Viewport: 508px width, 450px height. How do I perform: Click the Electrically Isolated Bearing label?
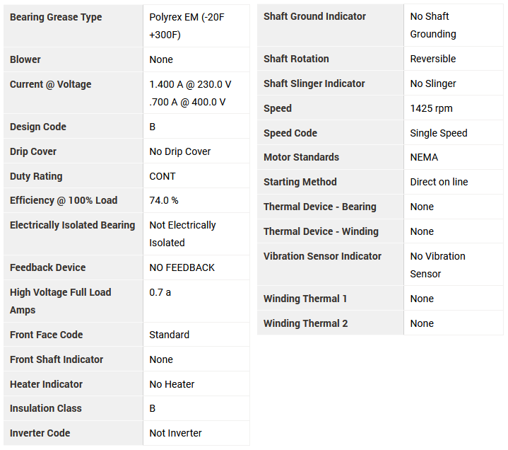[72, 225]
